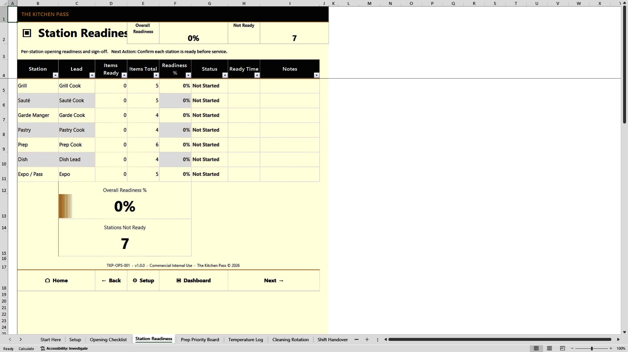Image resolution: width=628 pixels, height=352 pixels.
Task: Zoom out using the minus icon
Action: [x=572, y=348]
